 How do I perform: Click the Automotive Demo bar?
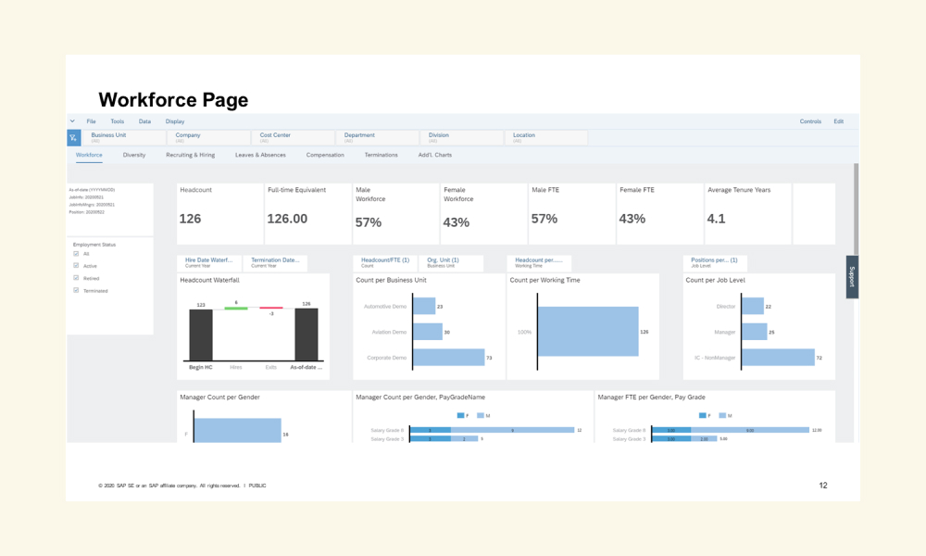[424, 306]
